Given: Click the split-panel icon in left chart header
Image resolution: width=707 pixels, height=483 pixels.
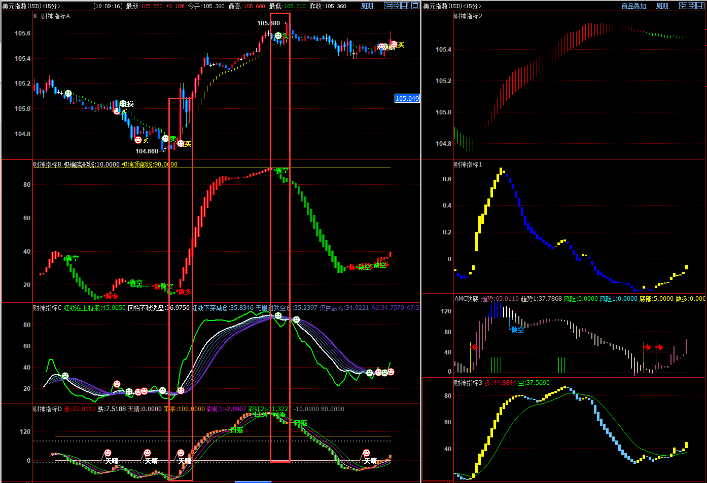Looking at the screenshot, I should 405,6.
